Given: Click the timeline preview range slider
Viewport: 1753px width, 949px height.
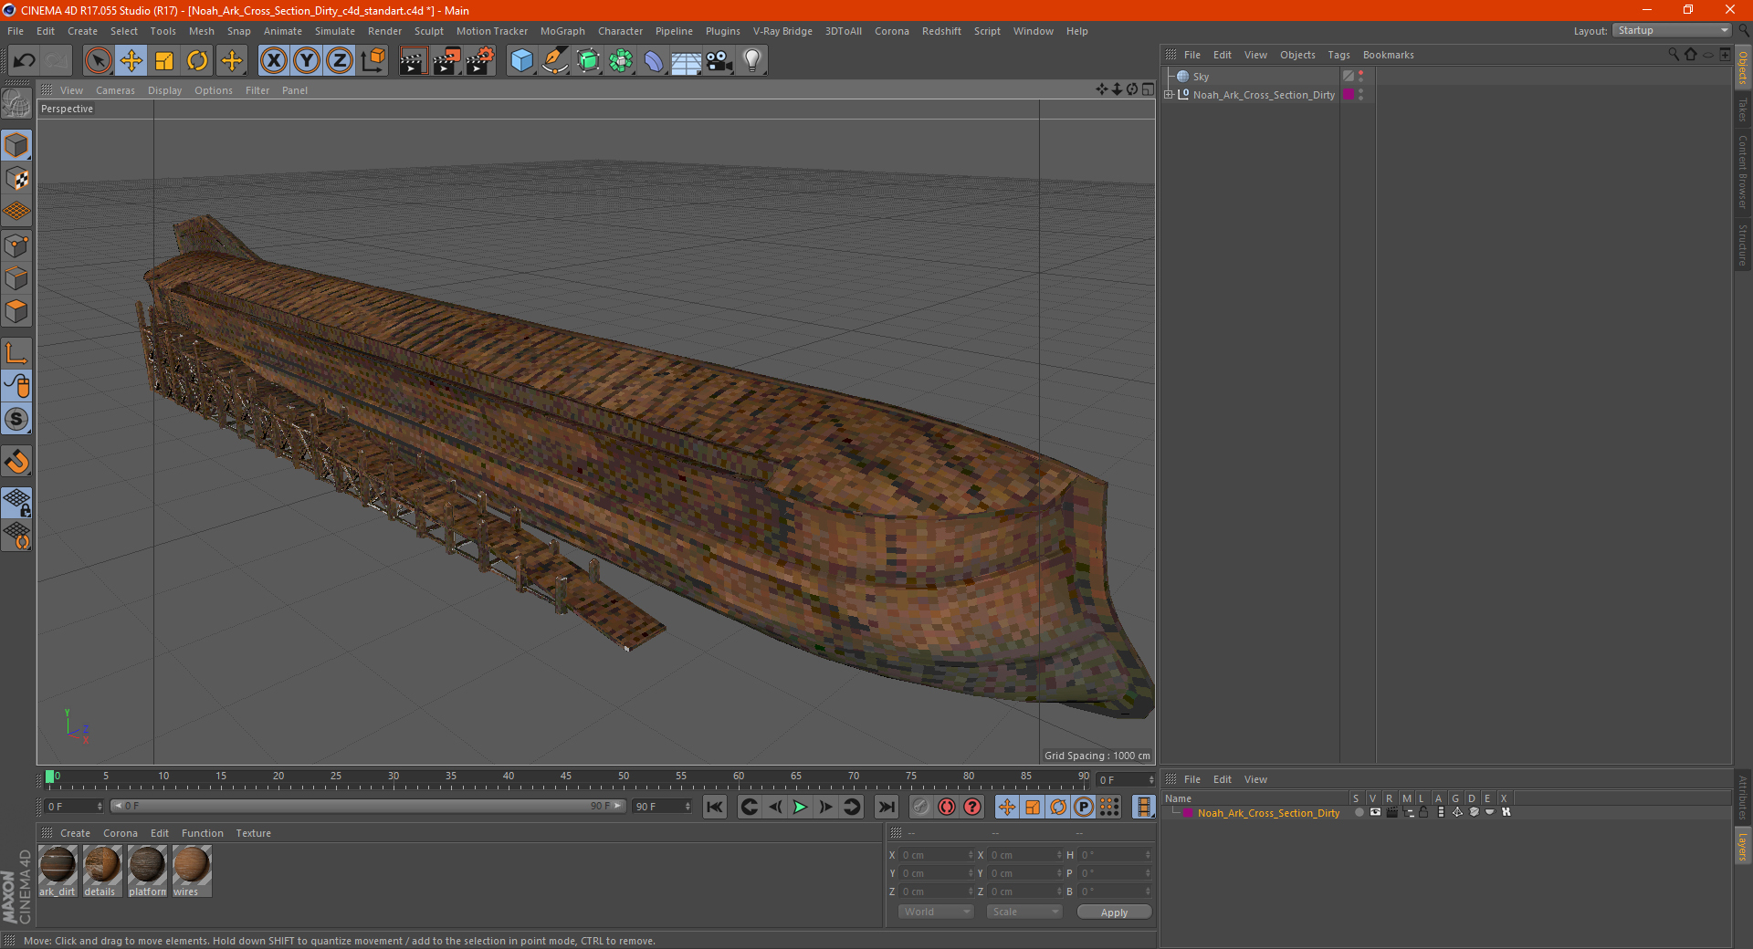Looking at the screenshot, I should coord(367,806).
